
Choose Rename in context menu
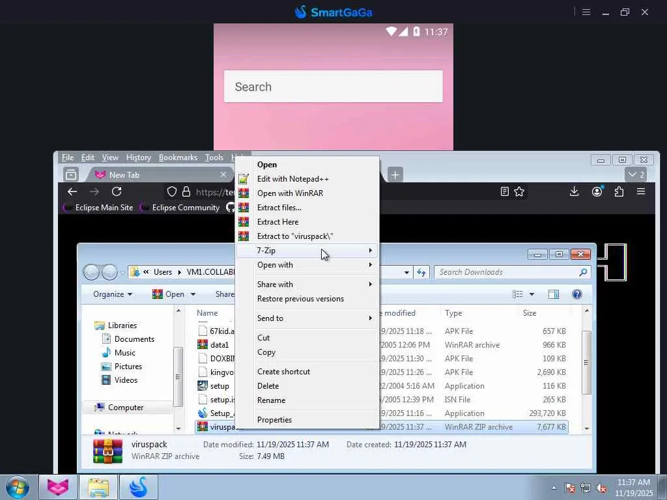point(307,400)
